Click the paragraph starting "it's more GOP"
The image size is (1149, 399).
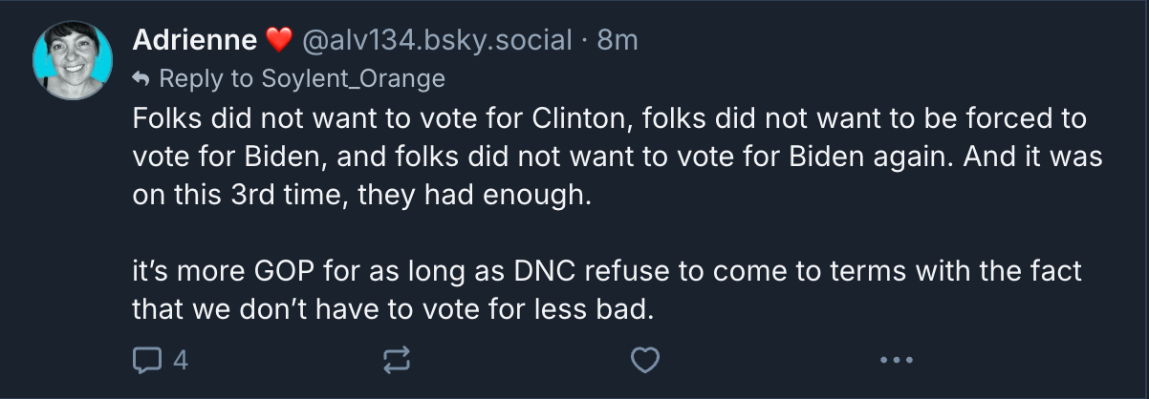[x=606, y=271]
